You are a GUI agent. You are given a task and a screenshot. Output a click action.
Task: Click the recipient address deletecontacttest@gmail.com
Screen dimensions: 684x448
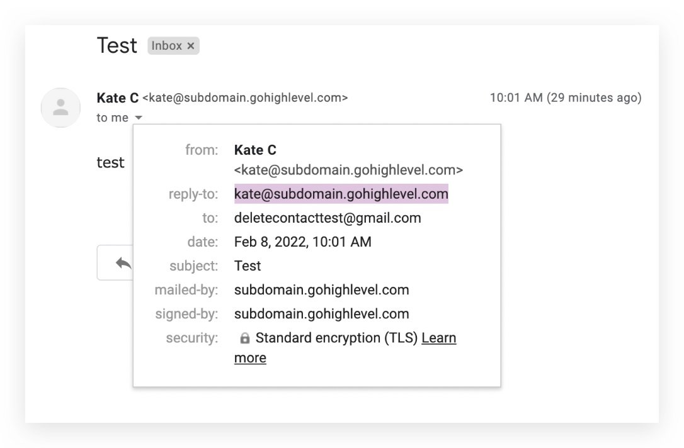[327, 218]
